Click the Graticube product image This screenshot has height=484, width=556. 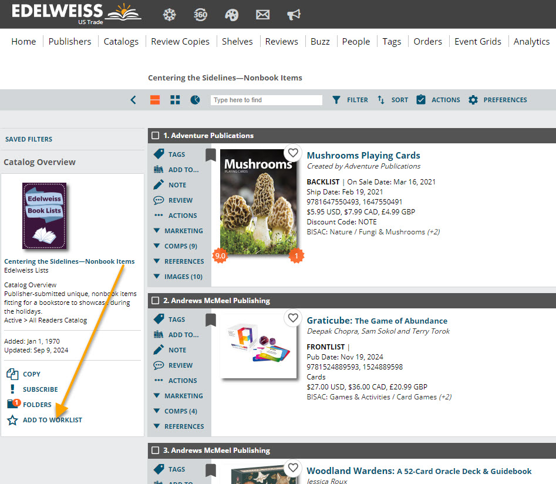coord(258,347)
